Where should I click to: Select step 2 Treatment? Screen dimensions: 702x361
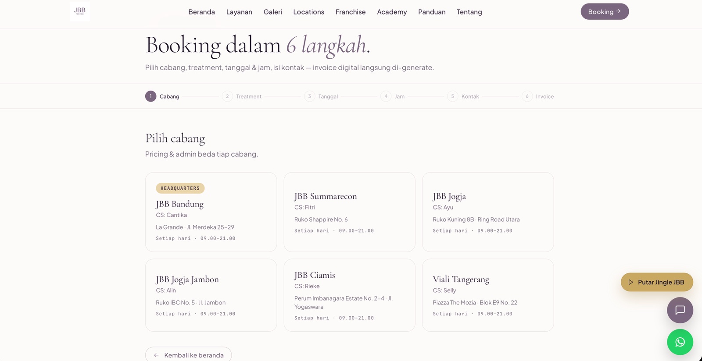[x=242, y=96]
